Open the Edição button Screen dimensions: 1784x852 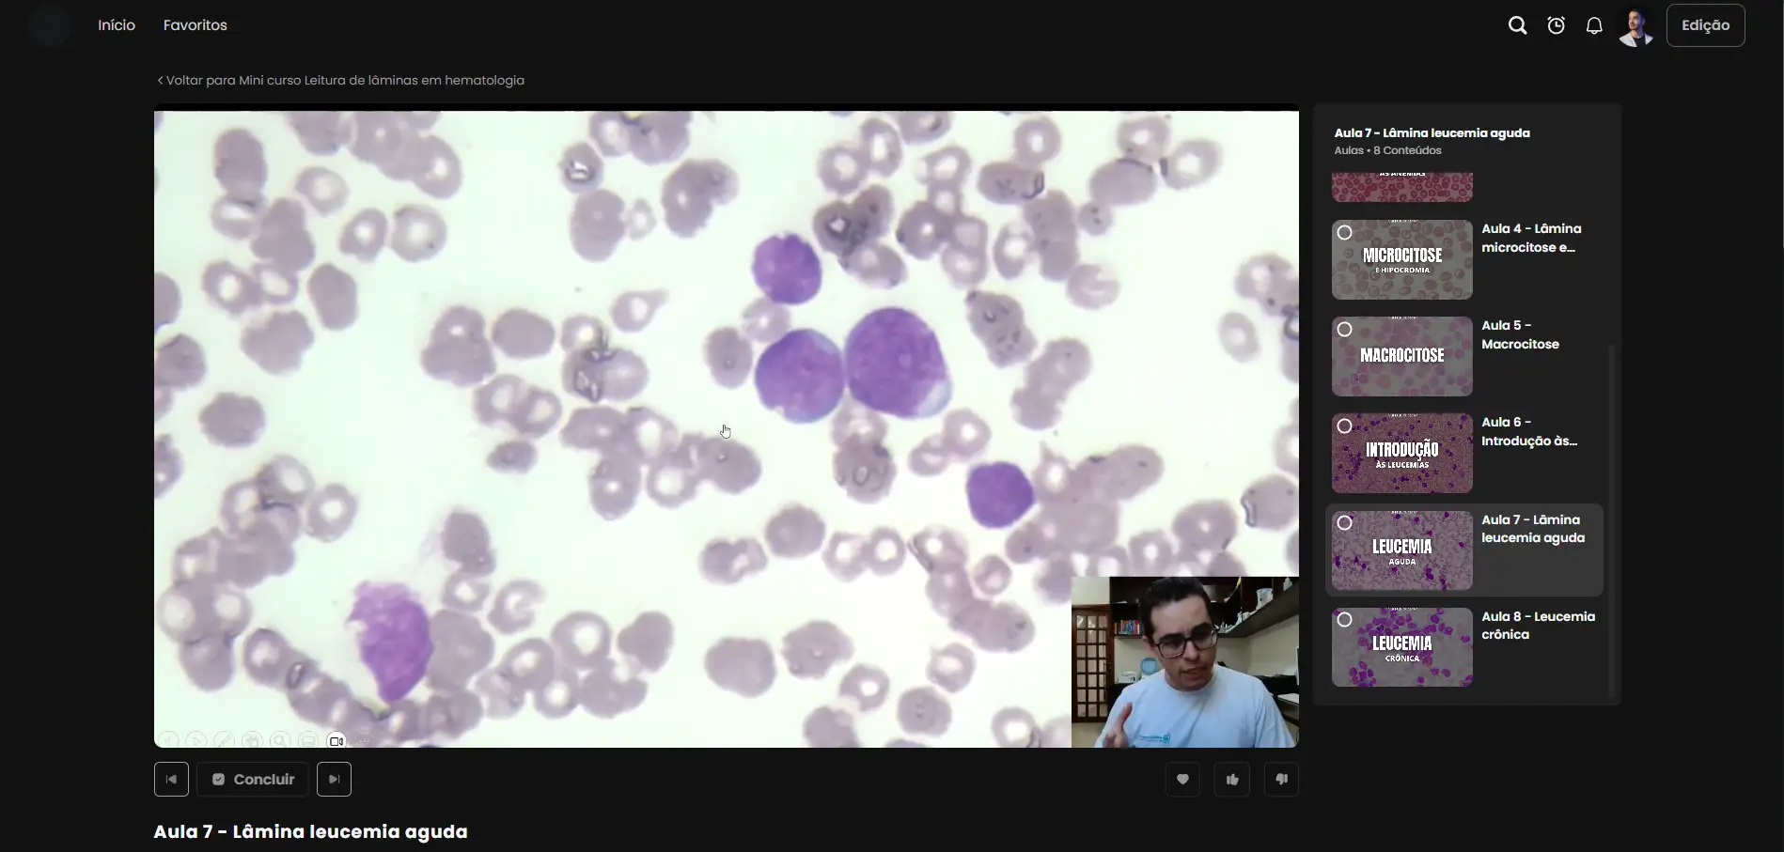(1705, 25)
